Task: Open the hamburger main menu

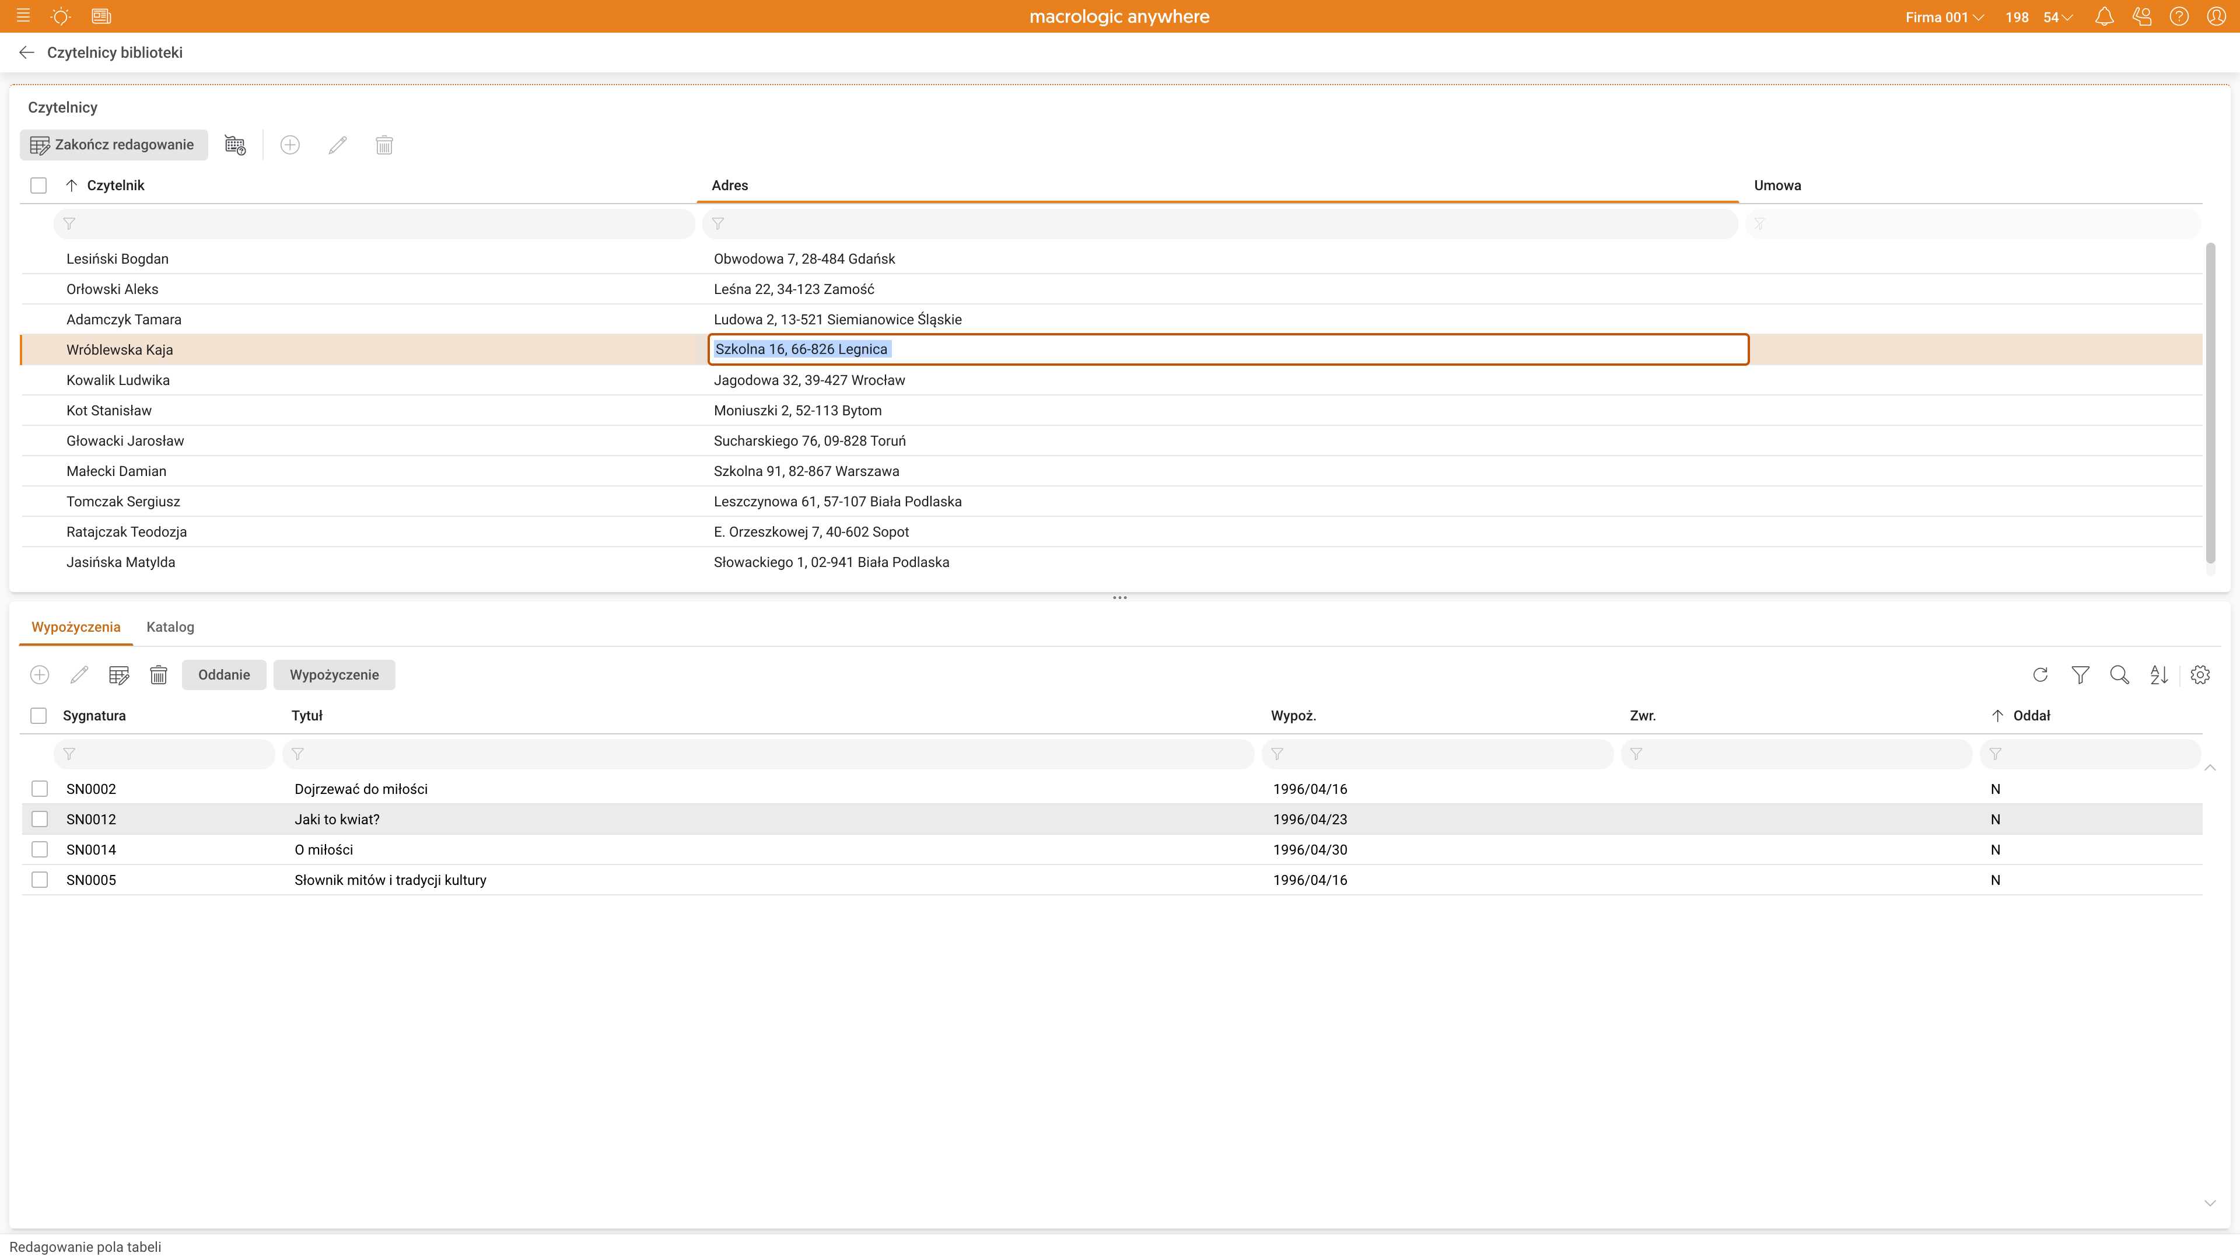Action: click(x=23, y=16)
